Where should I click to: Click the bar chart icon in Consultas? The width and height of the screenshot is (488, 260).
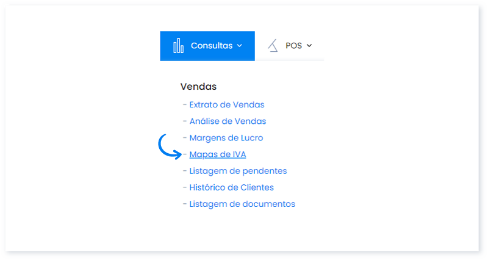click(178, 46)
